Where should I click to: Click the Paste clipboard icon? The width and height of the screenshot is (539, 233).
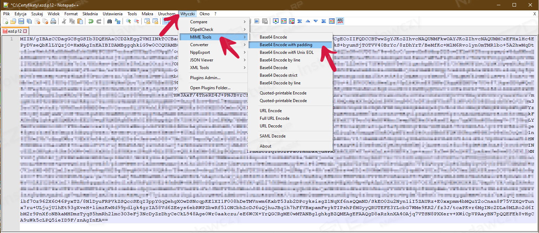pos(80,22)
